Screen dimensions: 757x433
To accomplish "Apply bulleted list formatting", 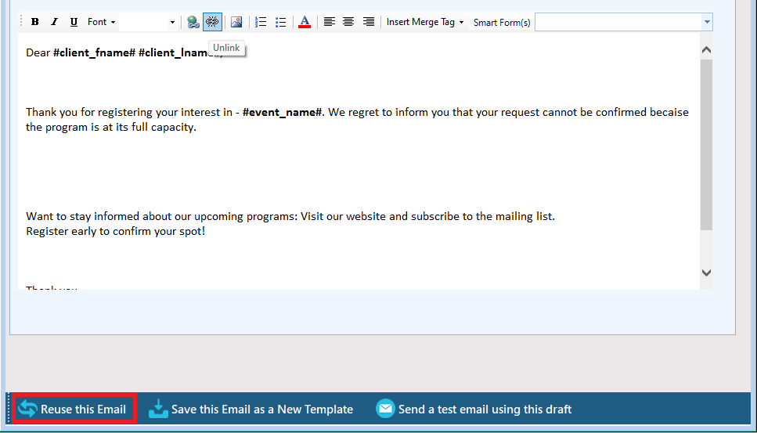I will click(x=280, y=22).
